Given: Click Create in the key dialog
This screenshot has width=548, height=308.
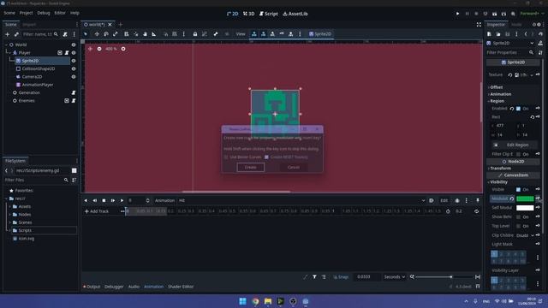Looking at the screenshot, I should click(x=250, y=168).
